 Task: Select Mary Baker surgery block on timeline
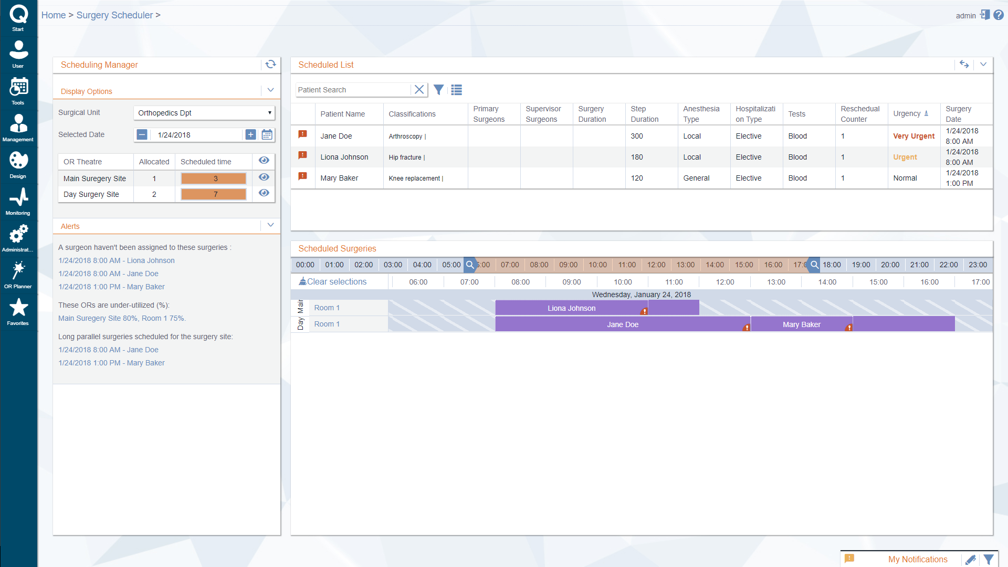(801, 324)
